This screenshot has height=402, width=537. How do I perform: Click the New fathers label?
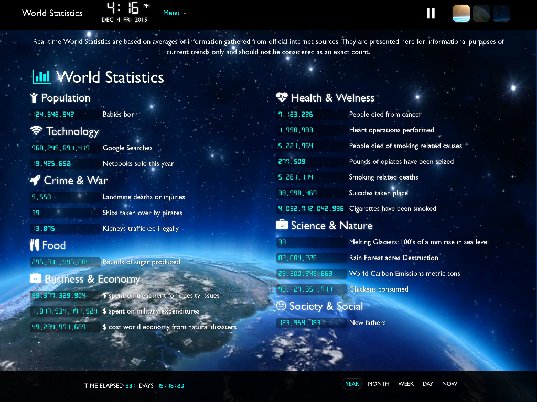pyautogui.click(x=368, y=323)
